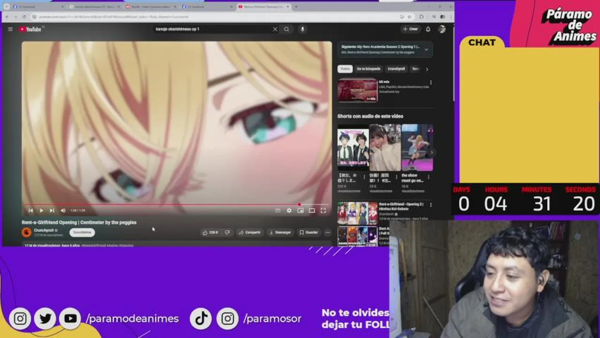The height and width of the screenshot is (338, 600).
Task: Like the video (238 K)
Action: 210,232
